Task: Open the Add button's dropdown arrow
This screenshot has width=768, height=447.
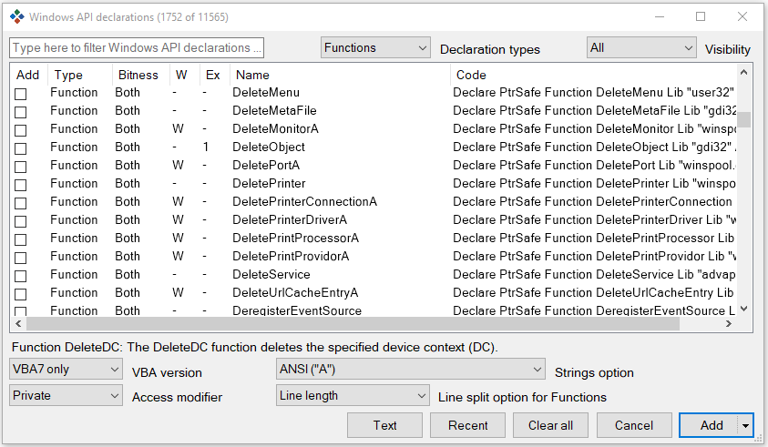Action: [x=745, y=425]
